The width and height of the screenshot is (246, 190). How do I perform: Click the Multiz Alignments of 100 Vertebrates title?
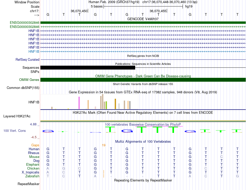(x=143, y=142)
